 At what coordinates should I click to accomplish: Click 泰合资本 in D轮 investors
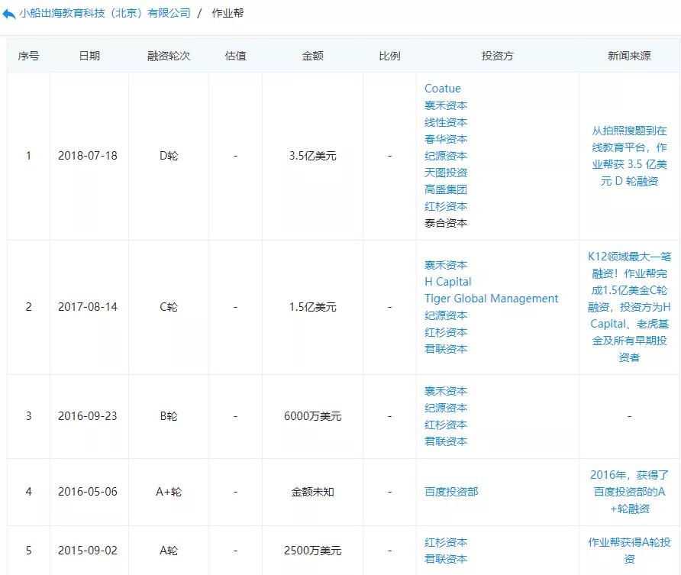click(446, 223)
